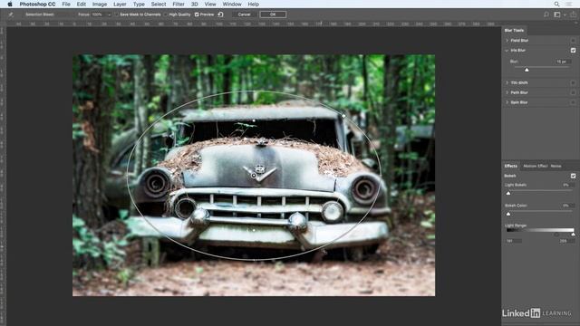This screenshot has height=326, width=580.
Task: Click the Iris Blur amount slider handle
Action: (x=527, y=70)
